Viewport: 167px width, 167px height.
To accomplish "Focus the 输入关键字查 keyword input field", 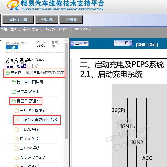I will point(17,43).
